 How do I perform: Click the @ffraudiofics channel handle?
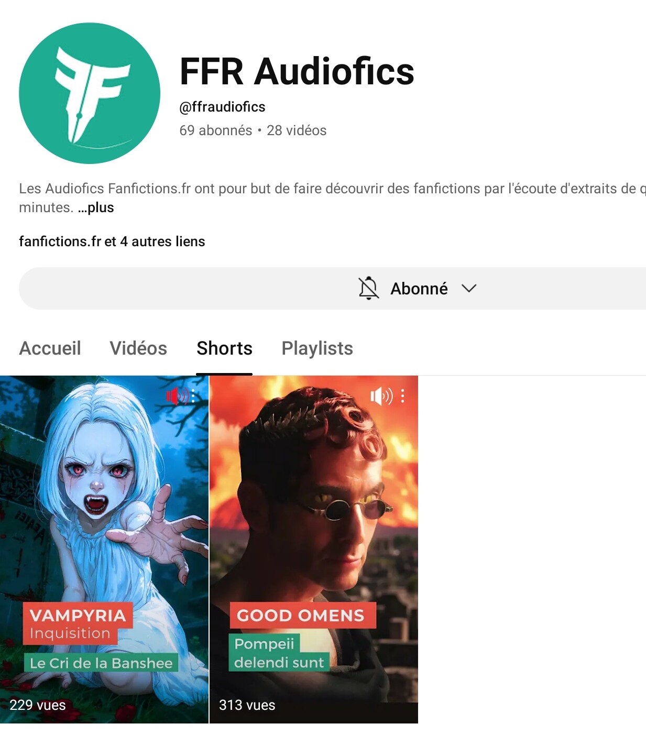click(x=222, y=107)
